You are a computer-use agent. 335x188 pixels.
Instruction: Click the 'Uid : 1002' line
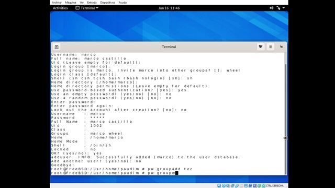pyautogui.click(x=76, y=125)
